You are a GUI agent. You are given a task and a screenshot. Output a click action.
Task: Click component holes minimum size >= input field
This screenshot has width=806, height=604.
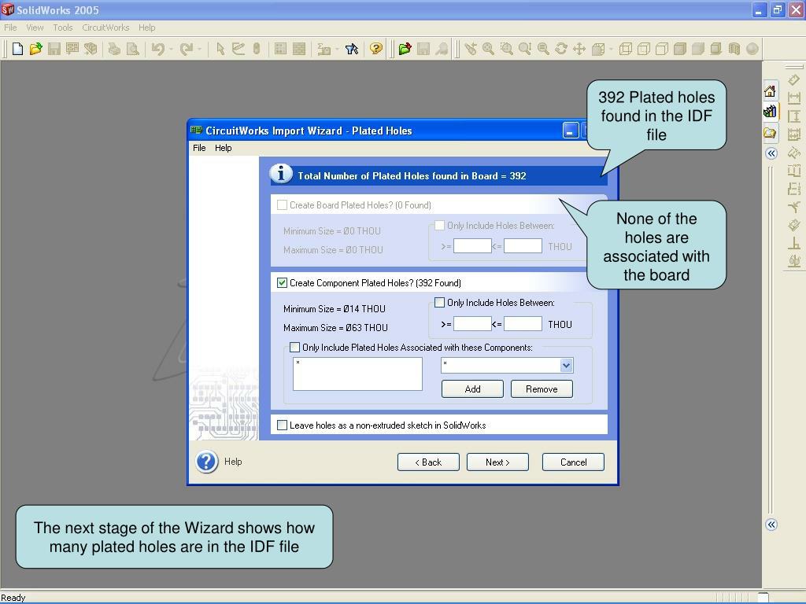(472, 323)
